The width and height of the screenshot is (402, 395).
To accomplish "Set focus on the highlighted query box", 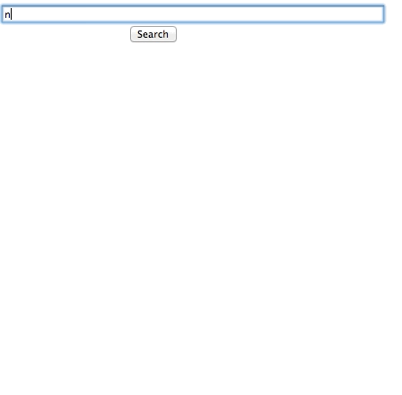I will [x=193, y=13].
